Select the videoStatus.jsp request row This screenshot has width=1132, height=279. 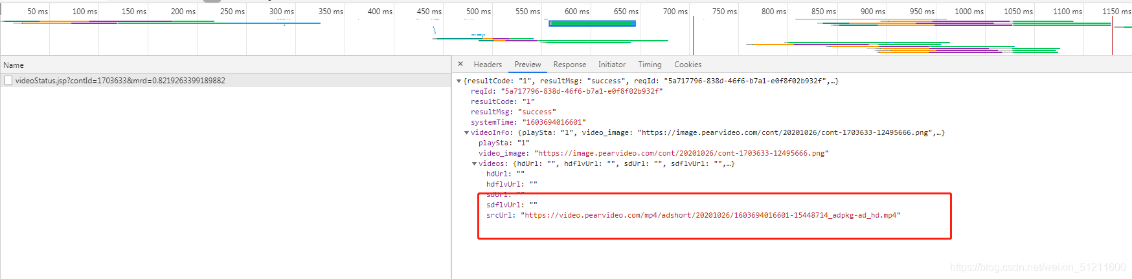[x=120, y=81]
